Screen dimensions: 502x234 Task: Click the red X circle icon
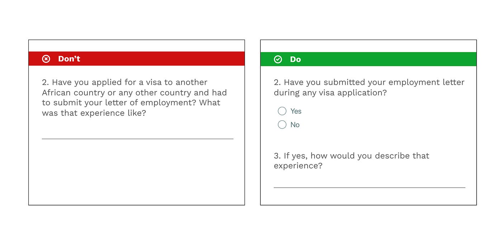point(46,59)
